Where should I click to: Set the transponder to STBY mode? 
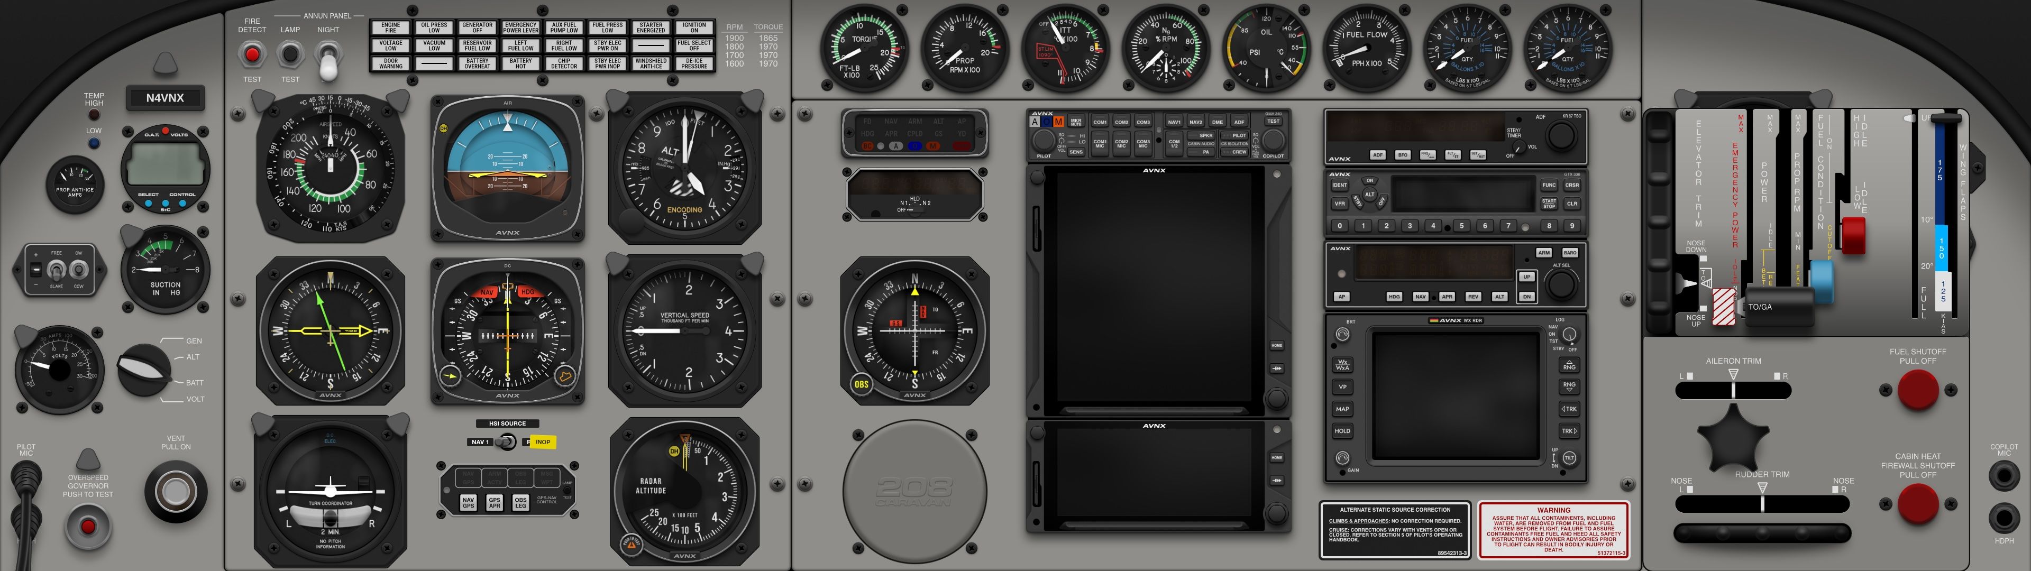pyautogui.click(x=1358, y=202)
